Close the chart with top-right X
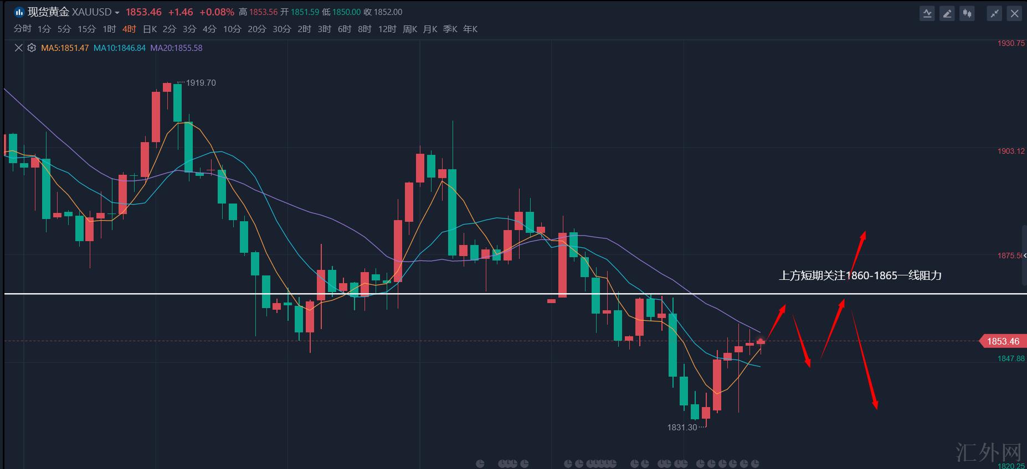This screenshot has height=469, width=1027. 1014,13
